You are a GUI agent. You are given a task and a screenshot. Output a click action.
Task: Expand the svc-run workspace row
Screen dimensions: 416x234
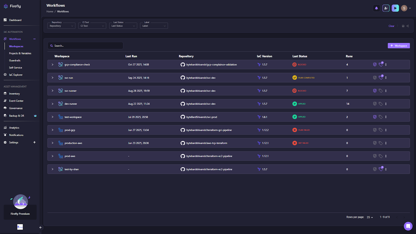click(x=52, y=78)
